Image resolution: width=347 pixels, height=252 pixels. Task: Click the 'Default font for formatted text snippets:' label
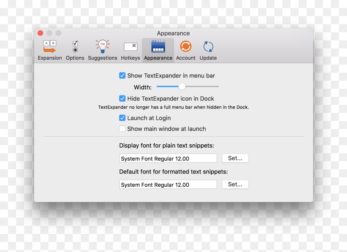[x=173, y=172]
